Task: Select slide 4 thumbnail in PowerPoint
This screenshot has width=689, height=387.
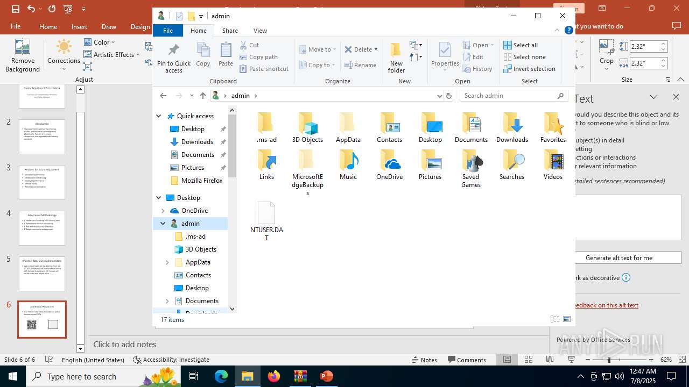Action: pyautogui.click(x=42, y=228)
